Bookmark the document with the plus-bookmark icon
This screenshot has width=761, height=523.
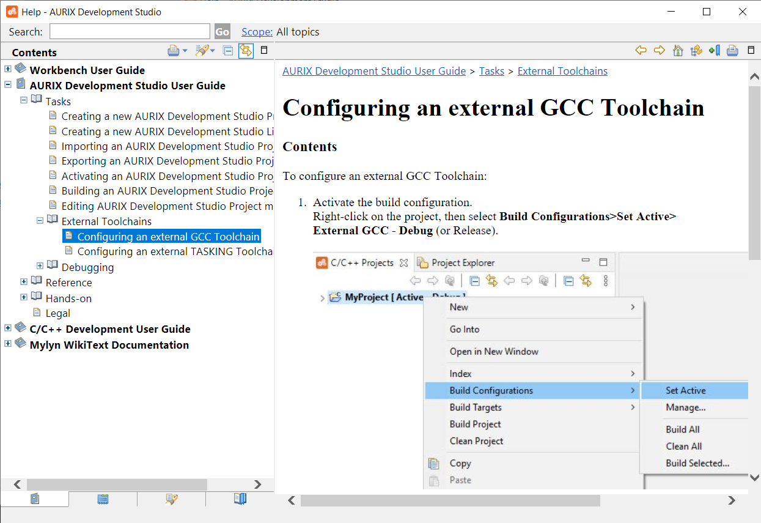(x=714, y=51)
